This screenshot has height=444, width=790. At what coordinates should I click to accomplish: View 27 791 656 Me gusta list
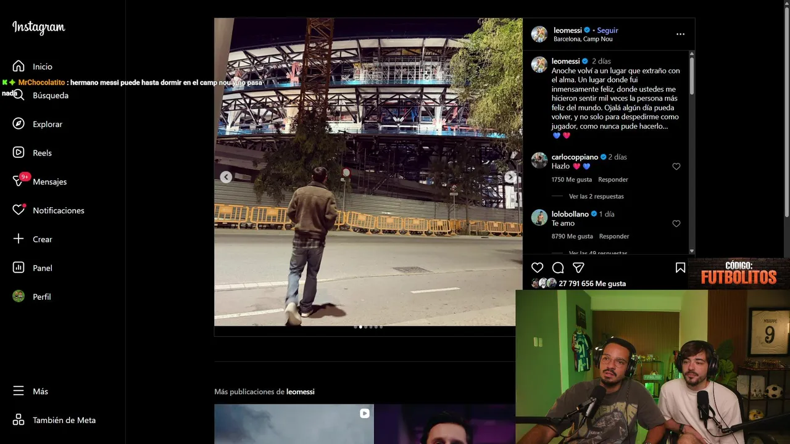pos(592,284)
